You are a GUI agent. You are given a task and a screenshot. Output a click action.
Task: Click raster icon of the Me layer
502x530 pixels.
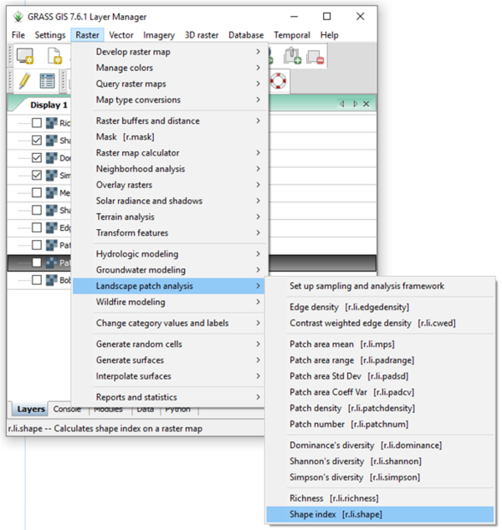tap(51, 193)
